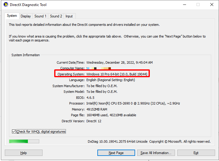Screen dimensions: 219x161
Task: Click System Model value To be filled
Action: tap(102, 92)
